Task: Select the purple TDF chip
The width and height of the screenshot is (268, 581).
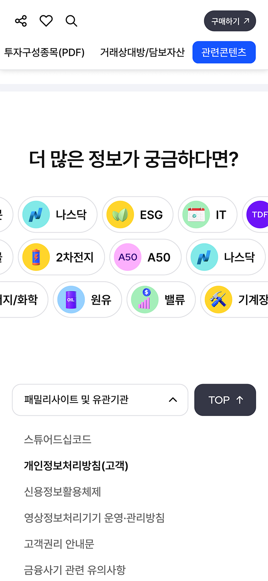Action: pyautogui.click(x=255, y=215)
